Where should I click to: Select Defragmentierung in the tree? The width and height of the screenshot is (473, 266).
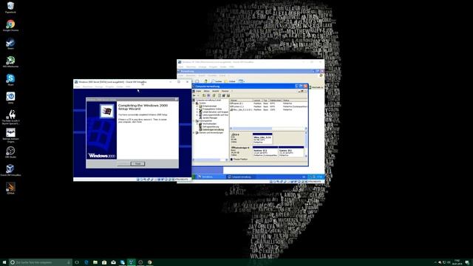tap(211, 126)
